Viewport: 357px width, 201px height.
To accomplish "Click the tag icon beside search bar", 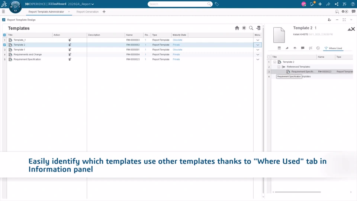I will point(217,4).
